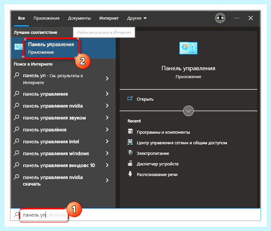The width and height of the screenshot is (271, 231).
Task: Open recent item Электропитание
Action: (153, 153)
